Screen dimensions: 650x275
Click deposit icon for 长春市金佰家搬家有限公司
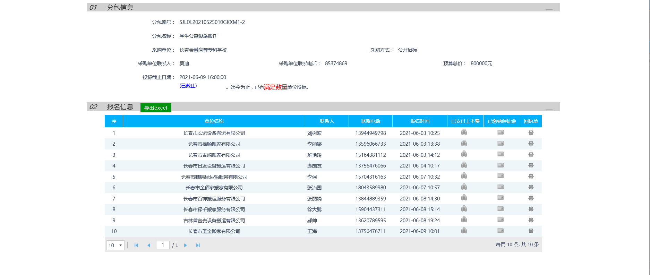pyautogui.click(x=501, y=187)
